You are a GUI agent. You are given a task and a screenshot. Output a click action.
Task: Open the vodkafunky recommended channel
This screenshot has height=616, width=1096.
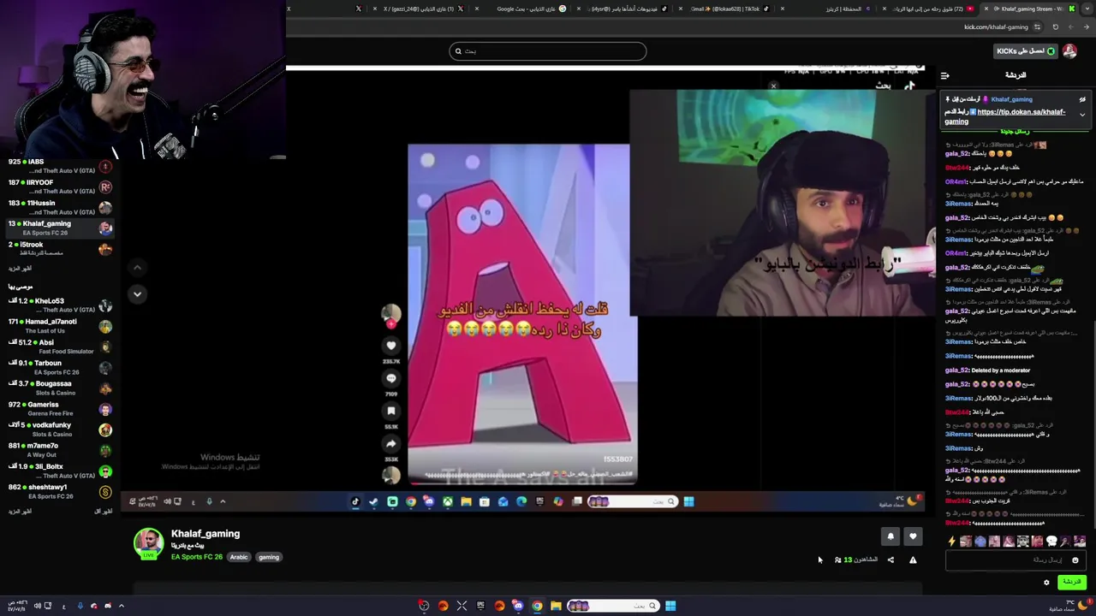click(60, 429)
